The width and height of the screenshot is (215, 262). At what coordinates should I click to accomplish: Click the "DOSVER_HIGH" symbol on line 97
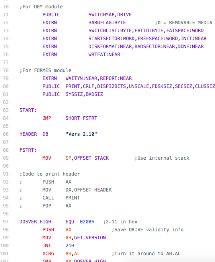[x=35, y=222]
